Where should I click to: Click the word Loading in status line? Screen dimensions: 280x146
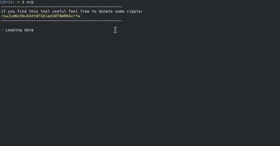tap(14, 30)
